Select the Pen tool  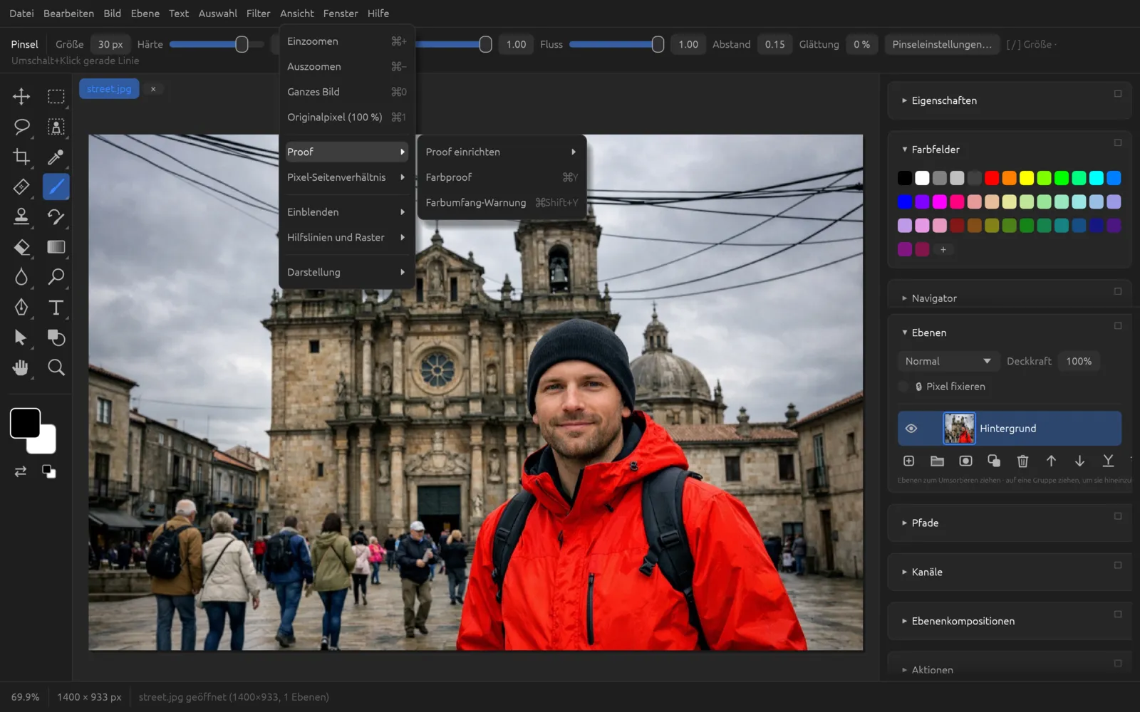tap(21, 307)
